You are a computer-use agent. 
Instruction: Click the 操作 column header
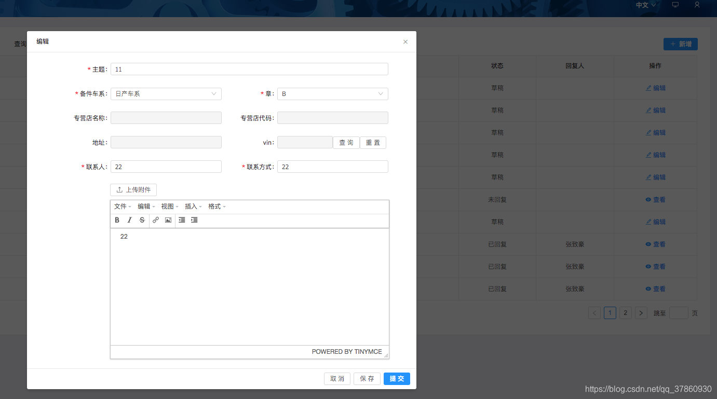655,66
